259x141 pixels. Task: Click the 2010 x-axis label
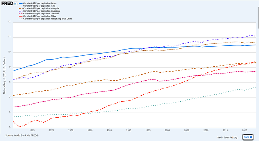tap(206, 130)
